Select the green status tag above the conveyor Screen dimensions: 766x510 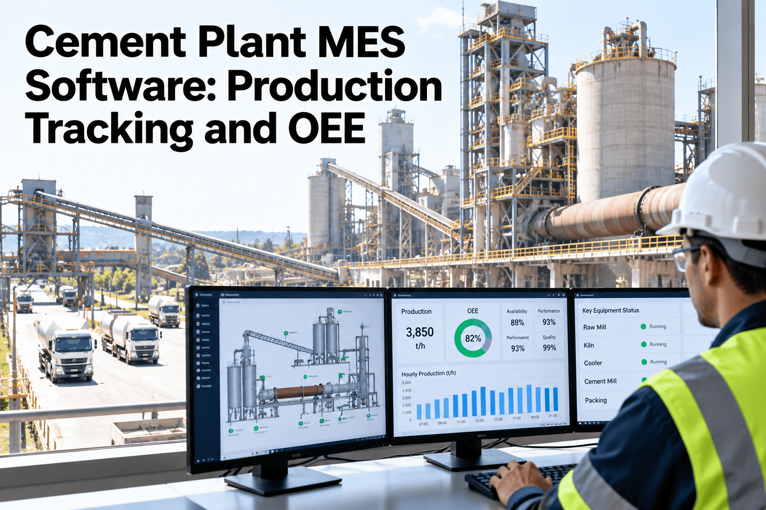[286, 332]
